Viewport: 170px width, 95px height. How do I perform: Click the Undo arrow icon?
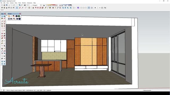click(x=19, y=5)
